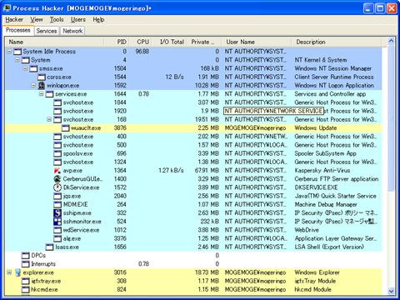Click the csrss.exe window icon
The width and height of the screenshot is (400, 300).
[x=42, y=77]
